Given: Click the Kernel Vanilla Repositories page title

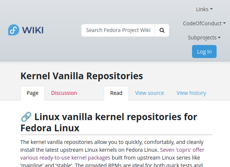Looking at the screenshot, I should [x=82, y=76].
